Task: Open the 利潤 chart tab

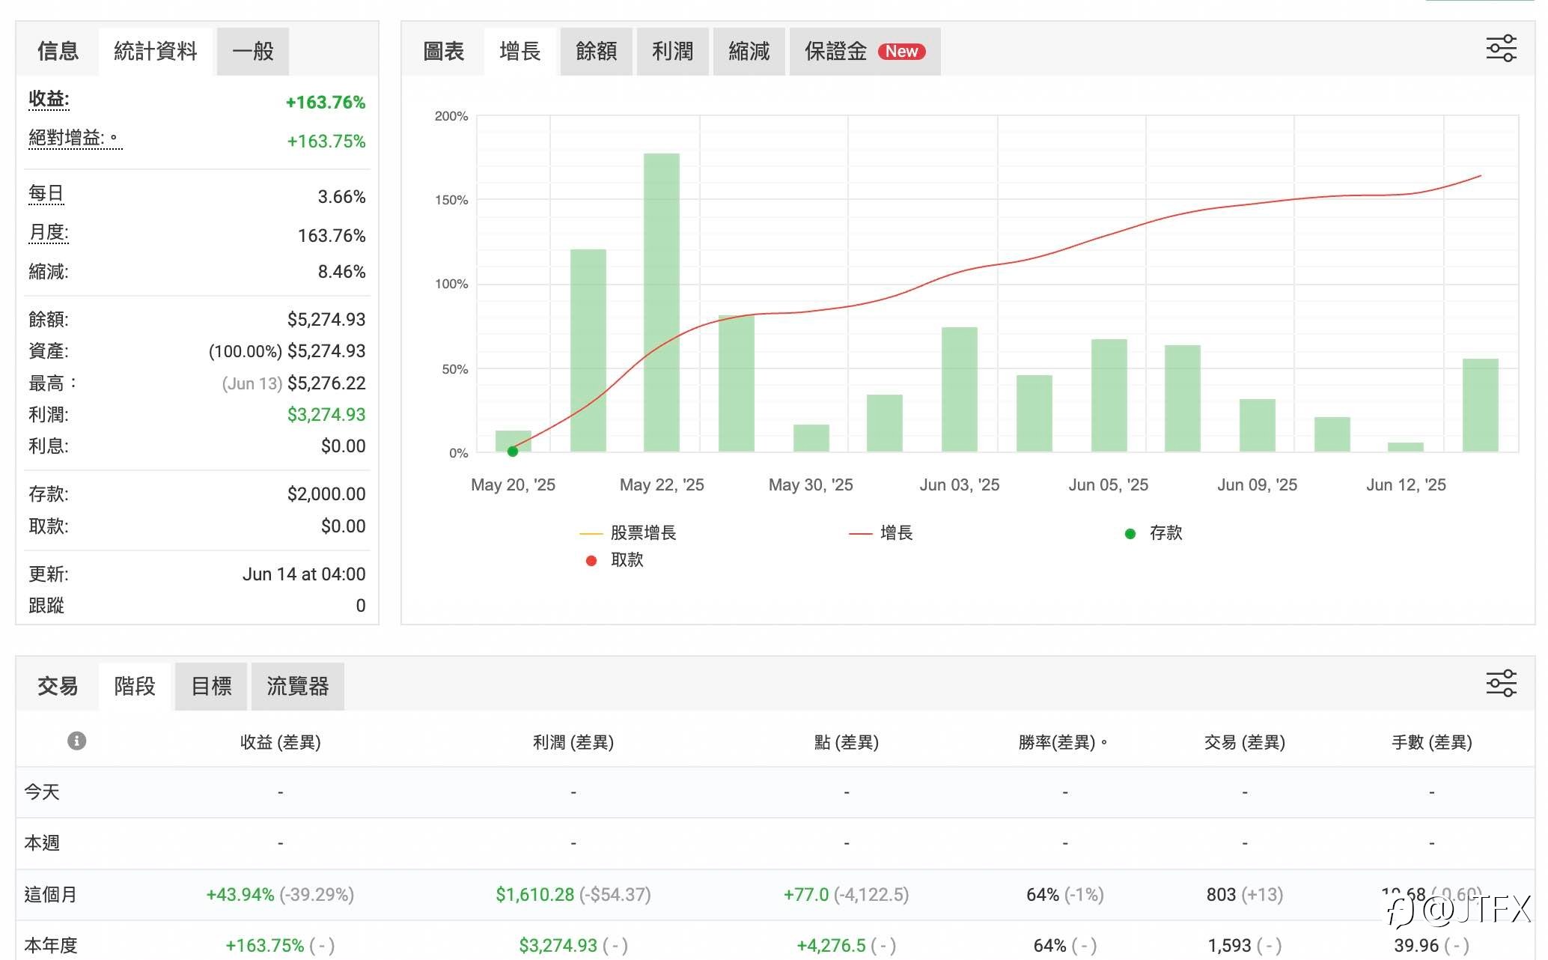Action: pyautogui.click(x=673, y=52)
